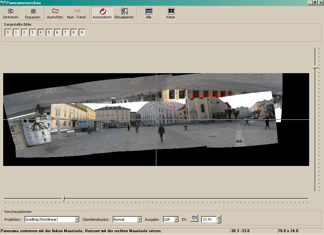The image size is (324, 235).
Task: Click the vertical field-of-view slider handle
Action: (x=315, y=67)
